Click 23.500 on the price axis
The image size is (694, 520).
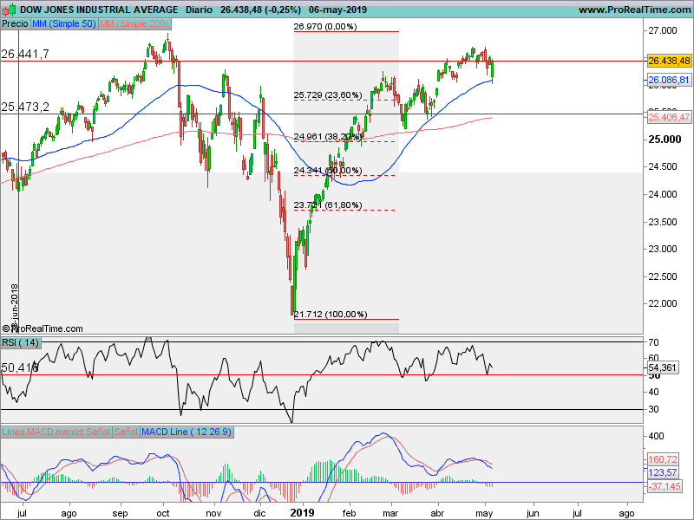point(663,222)
